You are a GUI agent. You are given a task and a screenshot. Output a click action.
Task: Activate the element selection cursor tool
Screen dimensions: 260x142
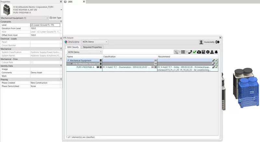(176, 52)
